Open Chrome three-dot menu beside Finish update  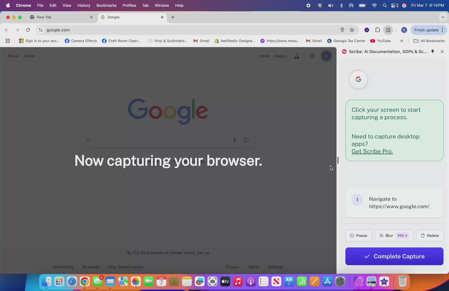443,30
